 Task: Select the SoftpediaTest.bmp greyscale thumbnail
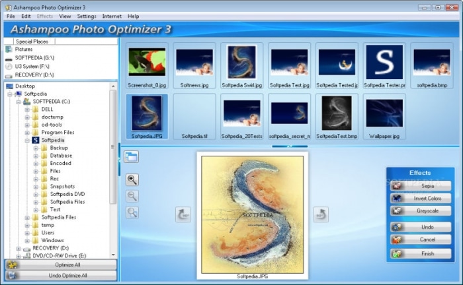[337, 117]
